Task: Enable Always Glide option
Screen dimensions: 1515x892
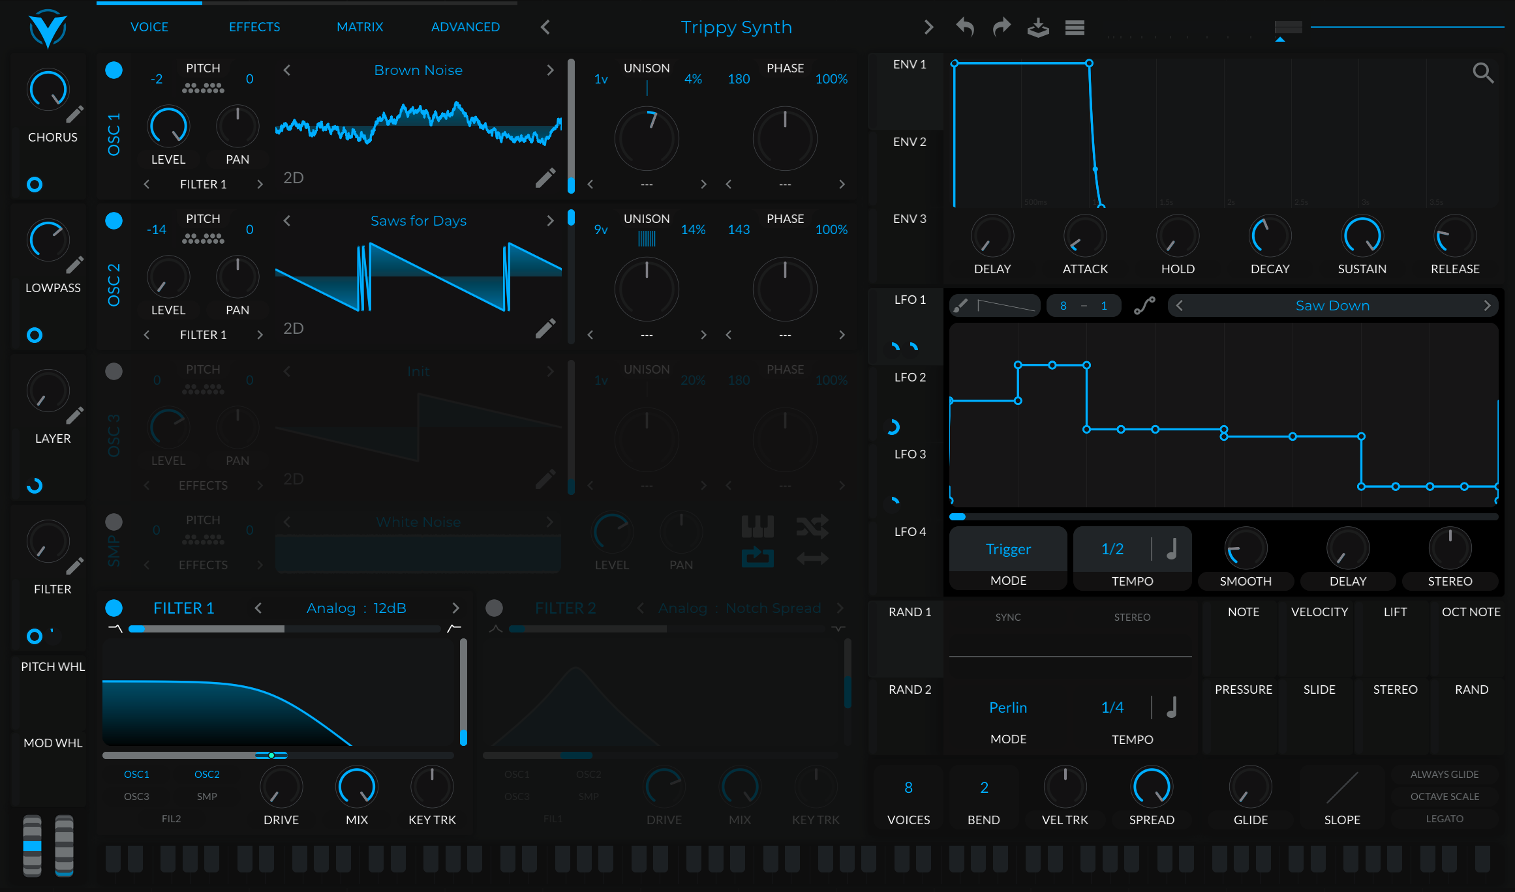Action: (1444, 775)
